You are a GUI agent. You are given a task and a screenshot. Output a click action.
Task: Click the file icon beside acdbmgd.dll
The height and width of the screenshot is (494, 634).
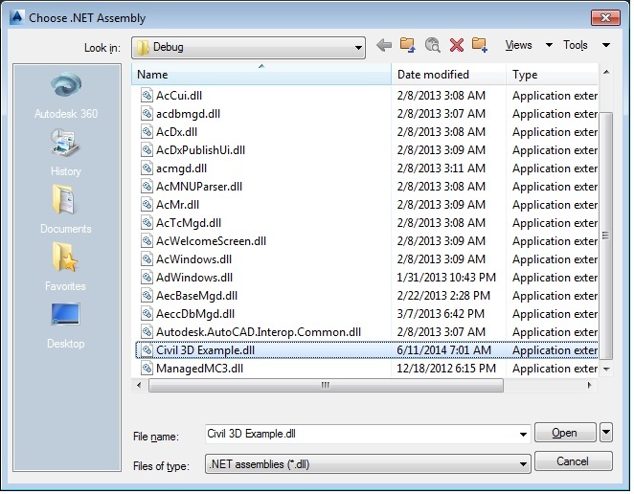tap(147, 114)
